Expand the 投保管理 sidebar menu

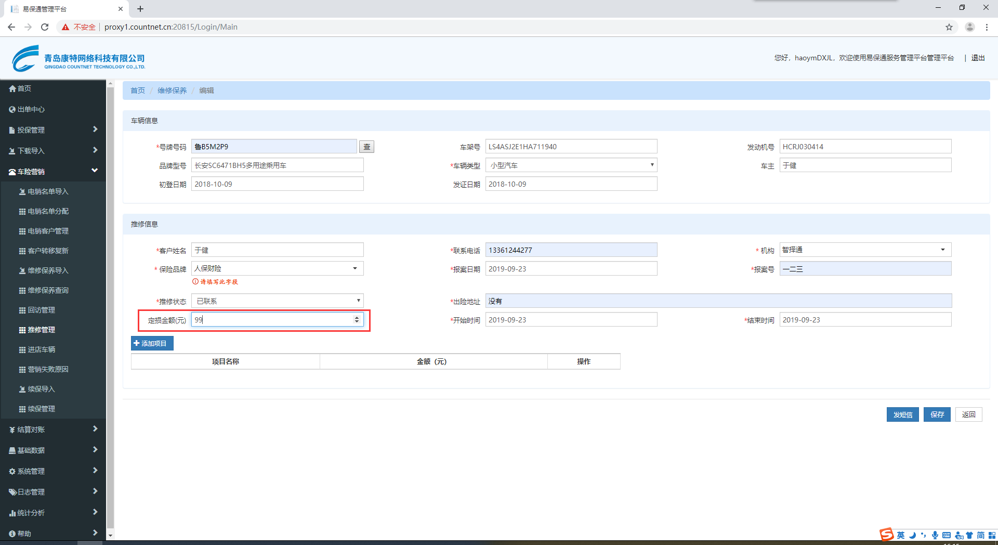[x=52, y=130]
